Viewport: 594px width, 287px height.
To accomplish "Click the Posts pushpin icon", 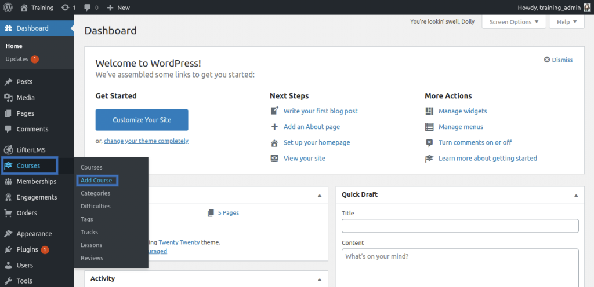I will click(x=8, y=82).
